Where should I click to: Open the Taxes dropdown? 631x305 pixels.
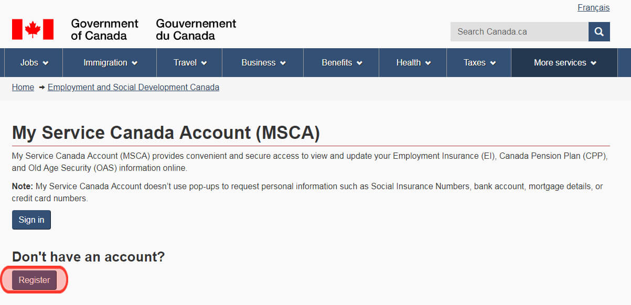click(x=478, y=62)
